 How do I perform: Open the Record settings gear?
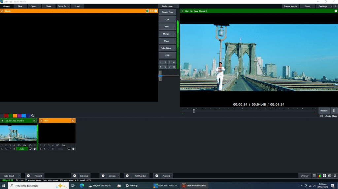pyautogui.click(x=28, y=176)
